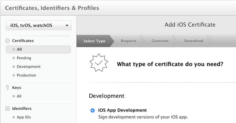Go to the Request step
Image resolution: width=236 pixels, height=123 pixels.
[x=128, y=41]
